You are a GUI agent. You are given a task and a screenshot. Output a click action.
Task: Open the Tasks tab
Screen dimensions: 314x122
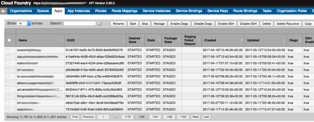267,11
